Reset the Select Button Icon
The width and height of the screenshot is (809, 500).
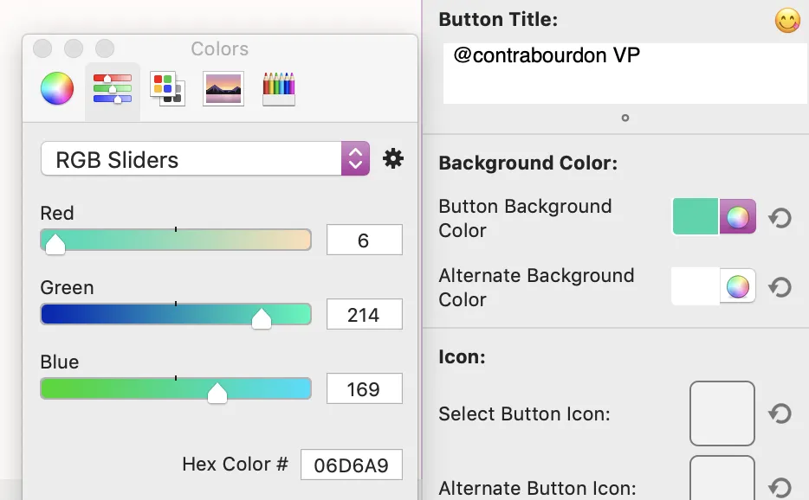coord(780,413)
